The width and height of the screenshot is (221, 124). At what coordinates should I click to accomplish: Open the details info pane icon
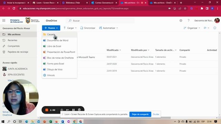(x=215, y=28)
